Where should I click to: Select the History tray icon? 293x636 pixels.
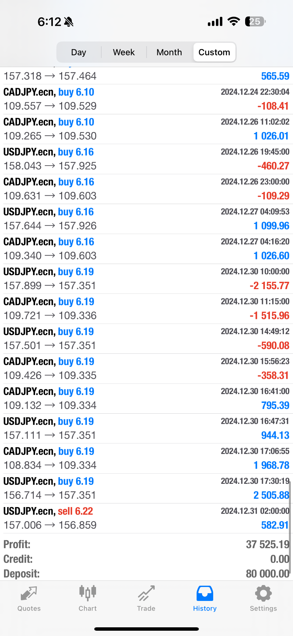coord(205,593)
